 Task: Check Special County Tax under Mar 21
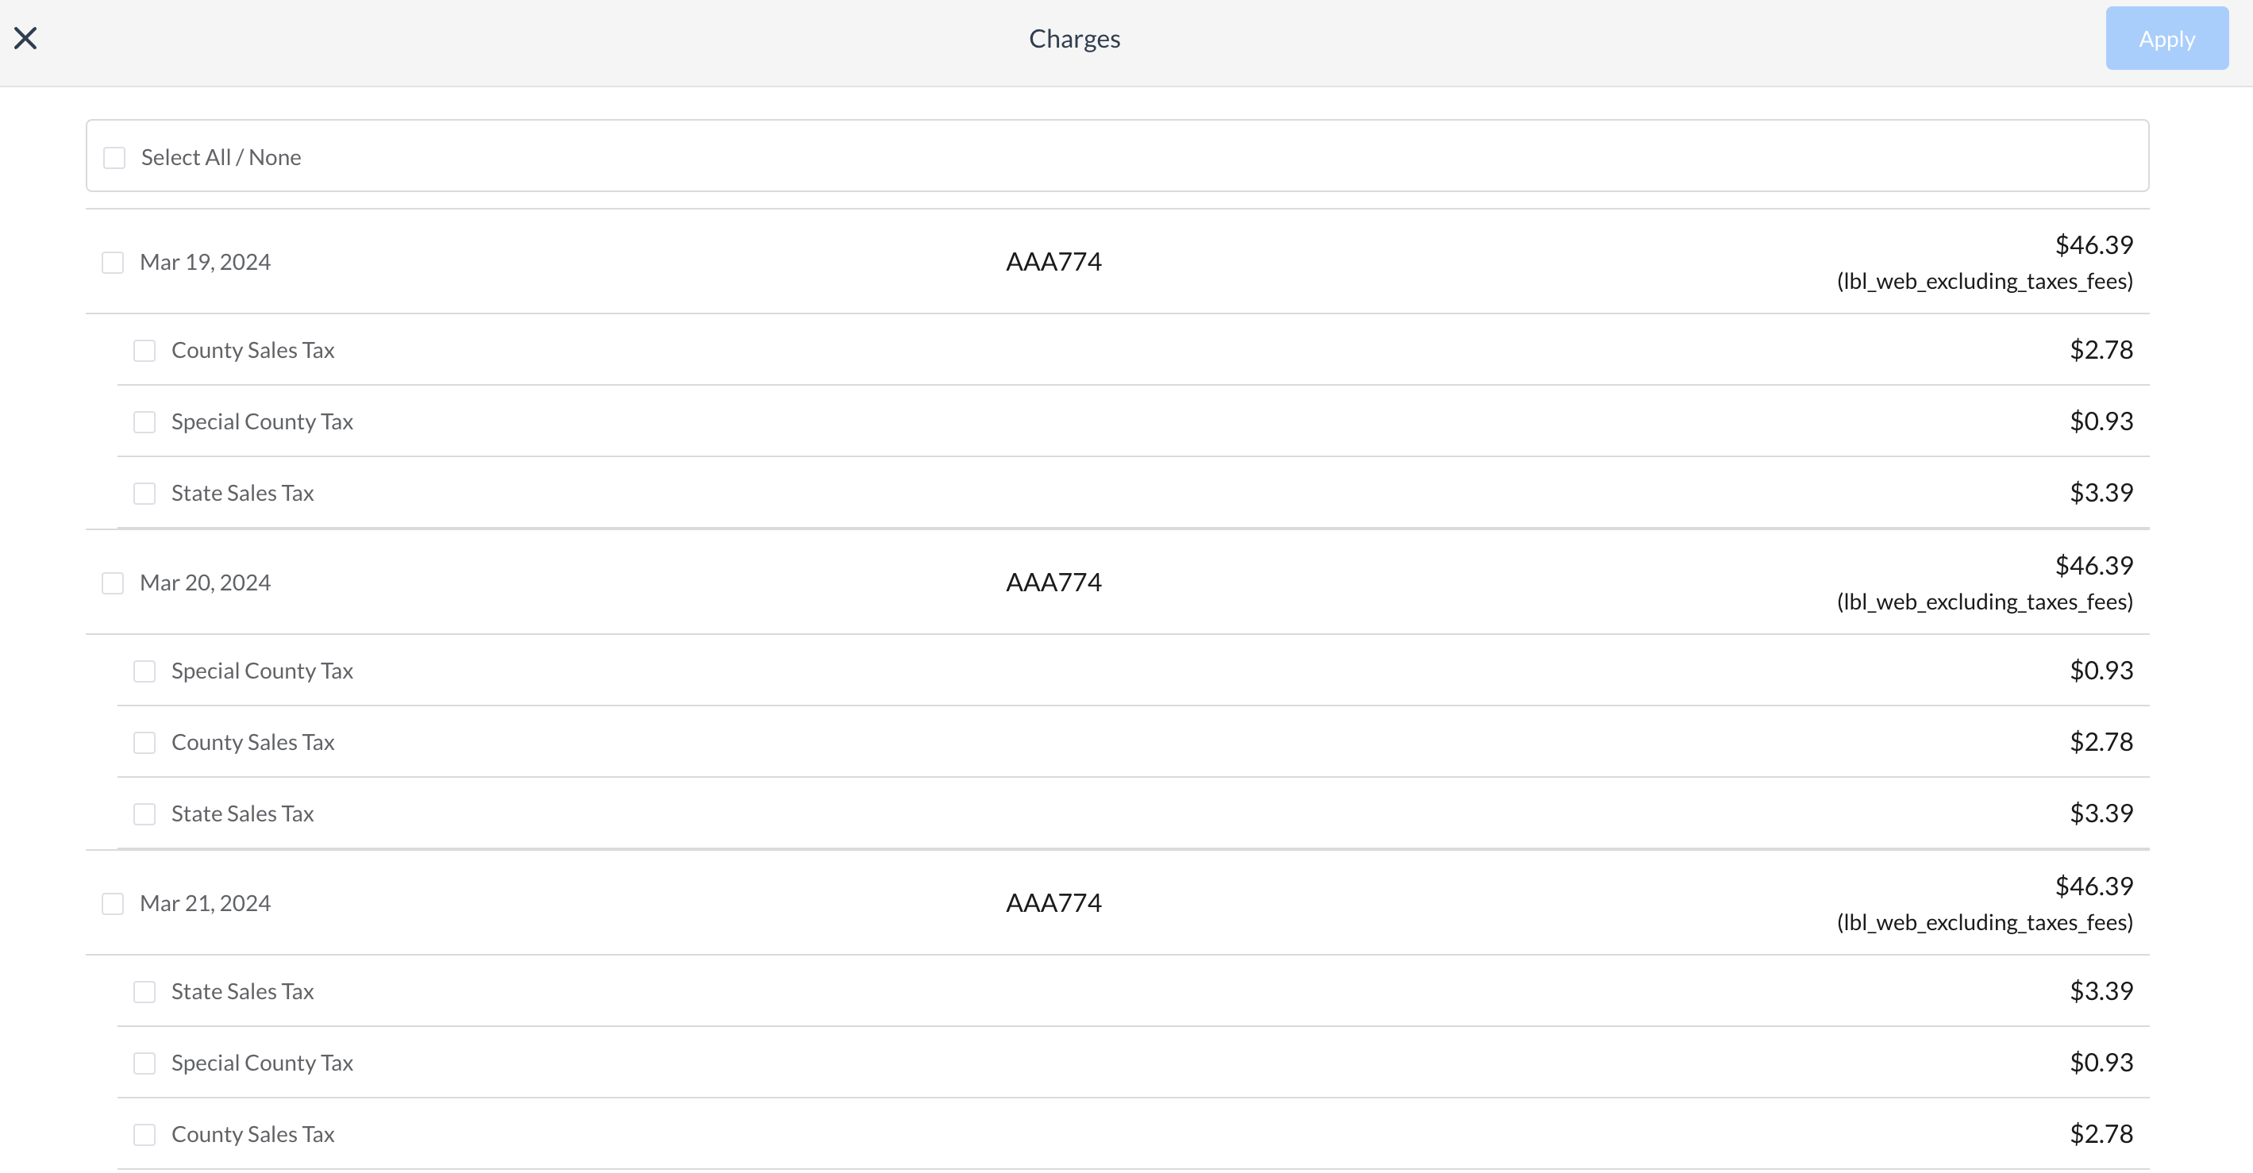point(145,1063)
